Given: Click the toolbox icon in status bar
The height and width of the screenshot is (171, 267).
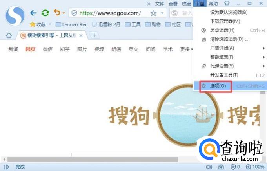Looking at the screenshot, I should pos(221,167).
